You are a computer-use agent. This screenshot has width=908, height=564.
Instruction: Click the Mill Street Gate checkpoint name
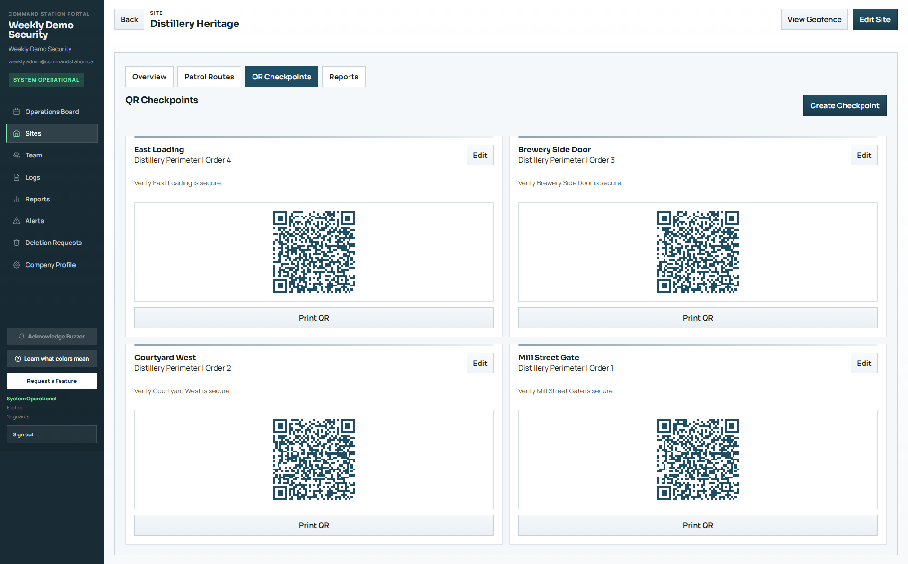click(549, 357)
